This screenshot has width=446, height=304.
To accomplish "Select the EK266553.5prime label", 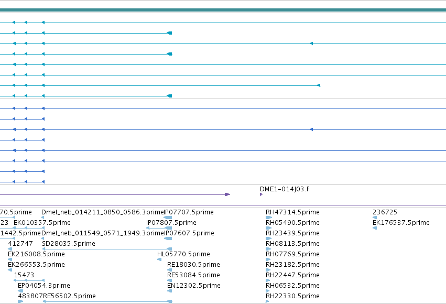I will click(36, 265).
